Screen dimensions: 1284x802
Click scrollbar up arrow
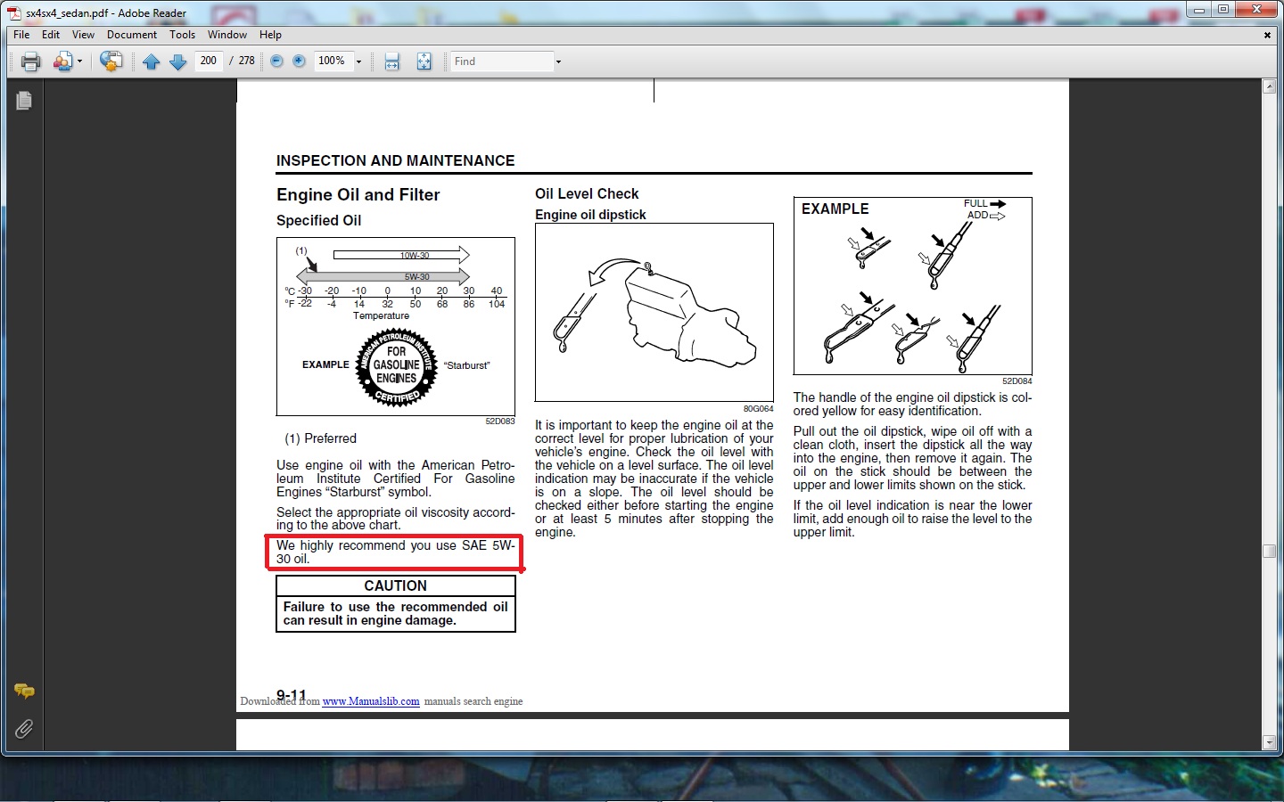1269,86
